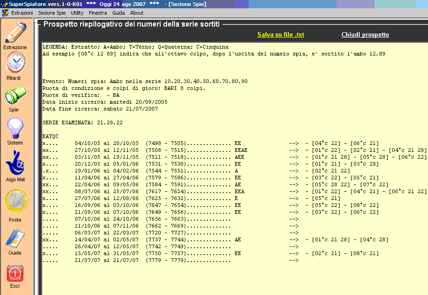Click the LEGENDA line in the report
Viewport: 428px width, 295px height.
tap(135, 47)
